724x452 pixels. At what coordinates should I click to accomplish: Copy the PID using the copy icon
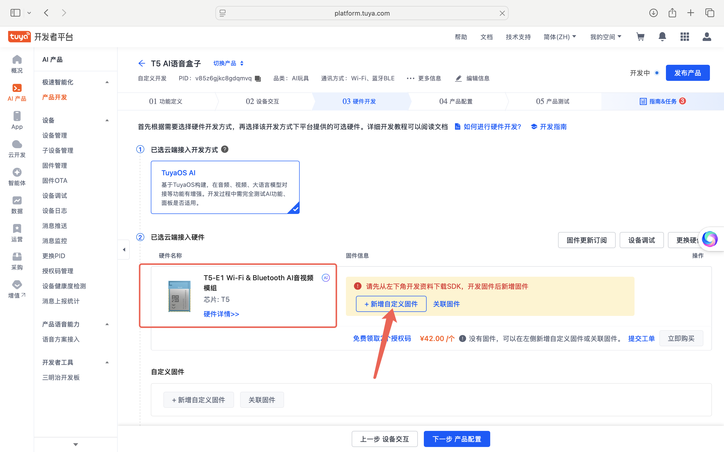(258, 78)
